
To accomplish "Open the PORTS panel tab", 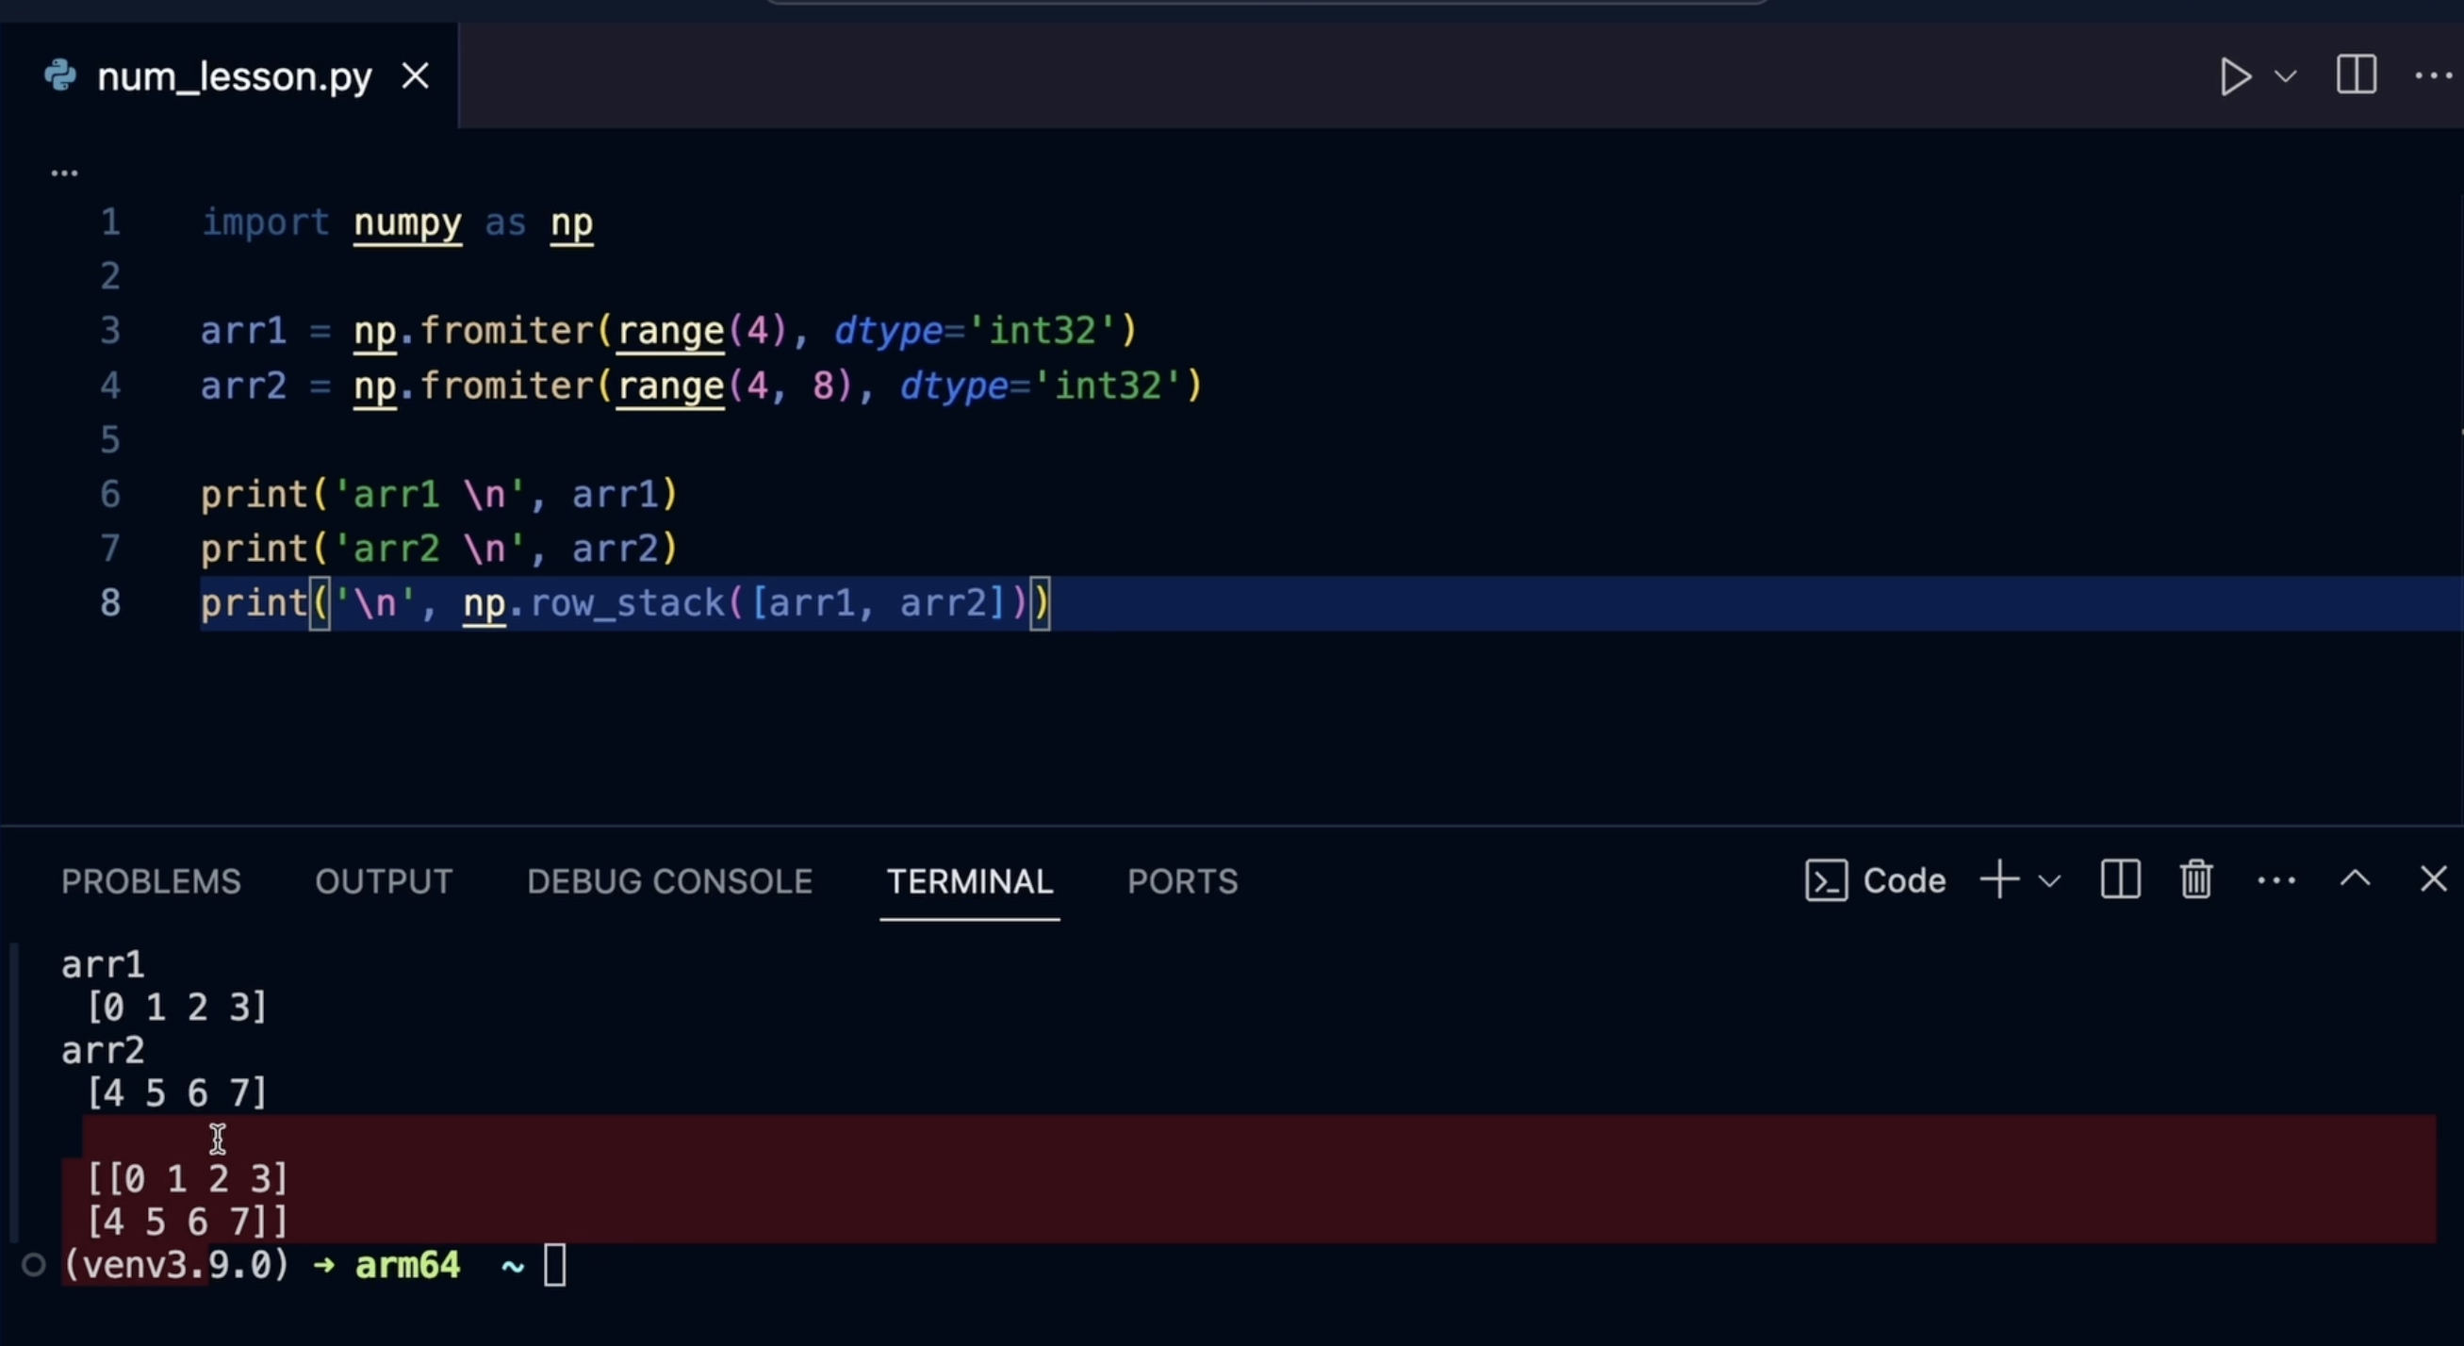I will (x=1182, y=881).
